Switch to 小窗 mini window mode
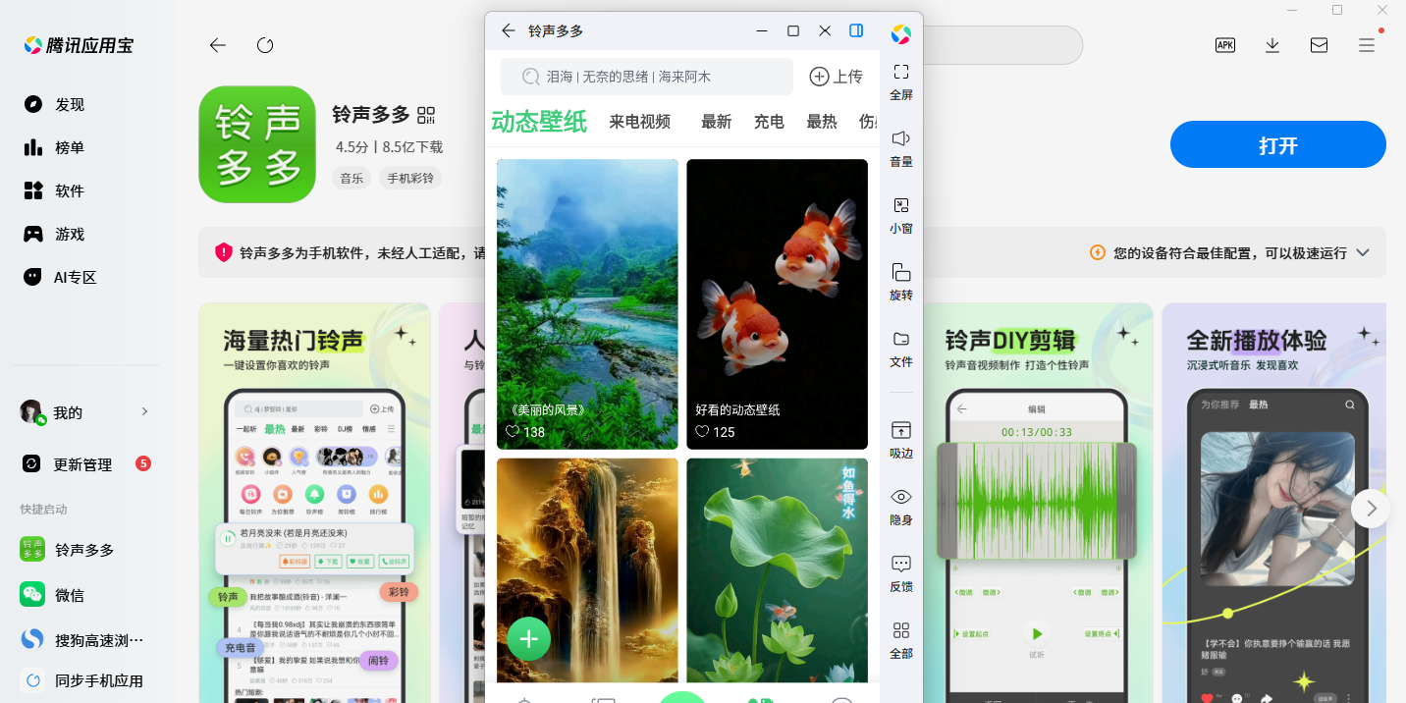The height and width of the screenshot is (703, 1406). pos(901,215)
